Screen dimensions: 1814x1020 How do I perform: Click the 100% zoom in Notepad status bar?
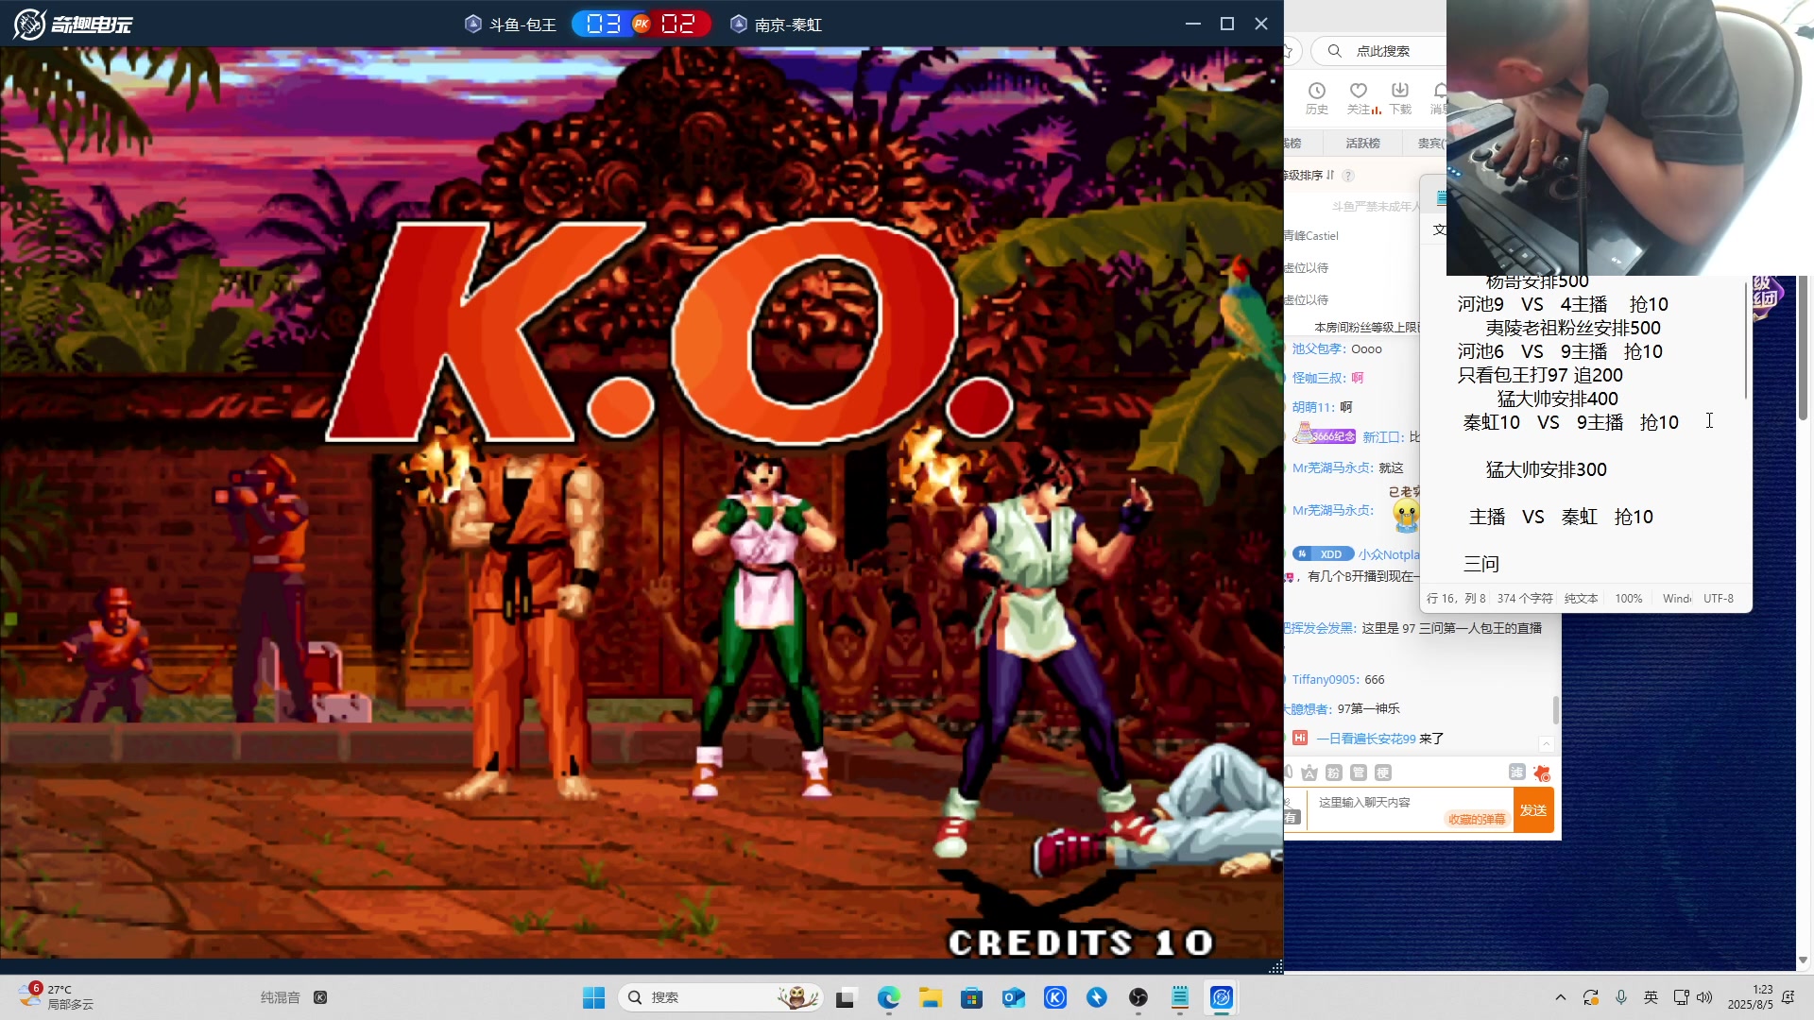[x=1628, y=599]
